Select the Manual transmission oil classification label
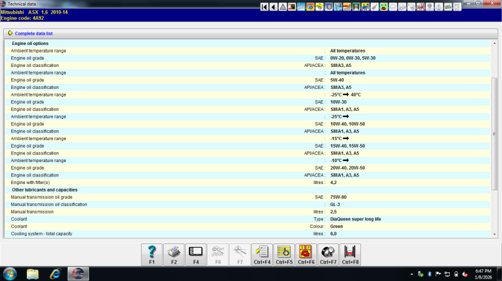Image resolution: width=502 pixels, height=281 pixels. click(49, 205)
